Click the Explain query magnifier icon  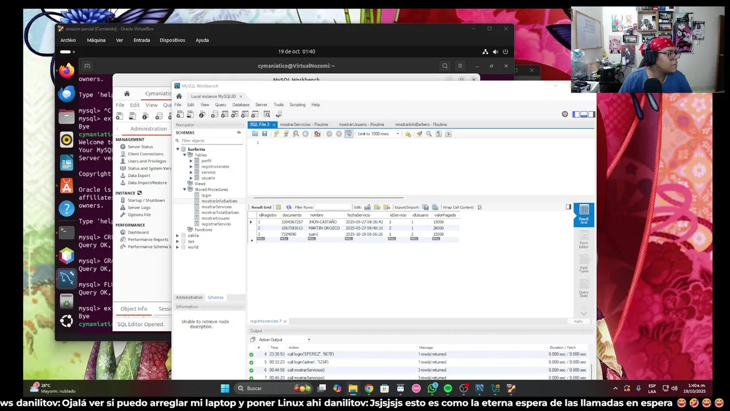(x=296, y=134)
